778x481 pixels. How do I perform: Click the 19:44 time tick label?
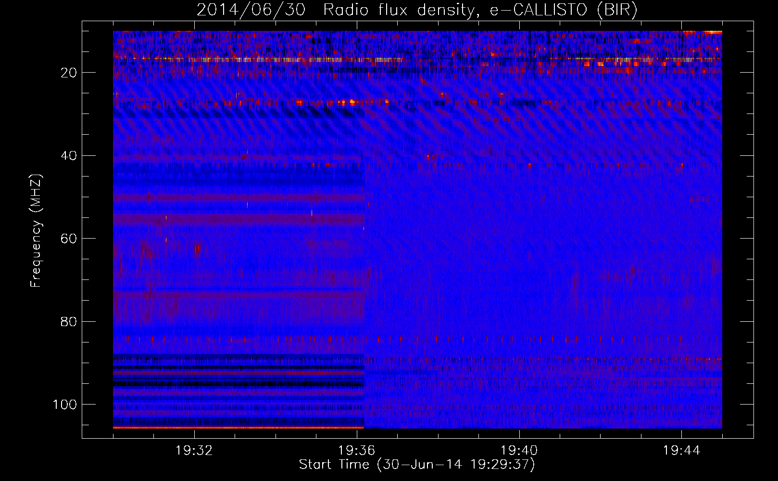pos(681,451)
